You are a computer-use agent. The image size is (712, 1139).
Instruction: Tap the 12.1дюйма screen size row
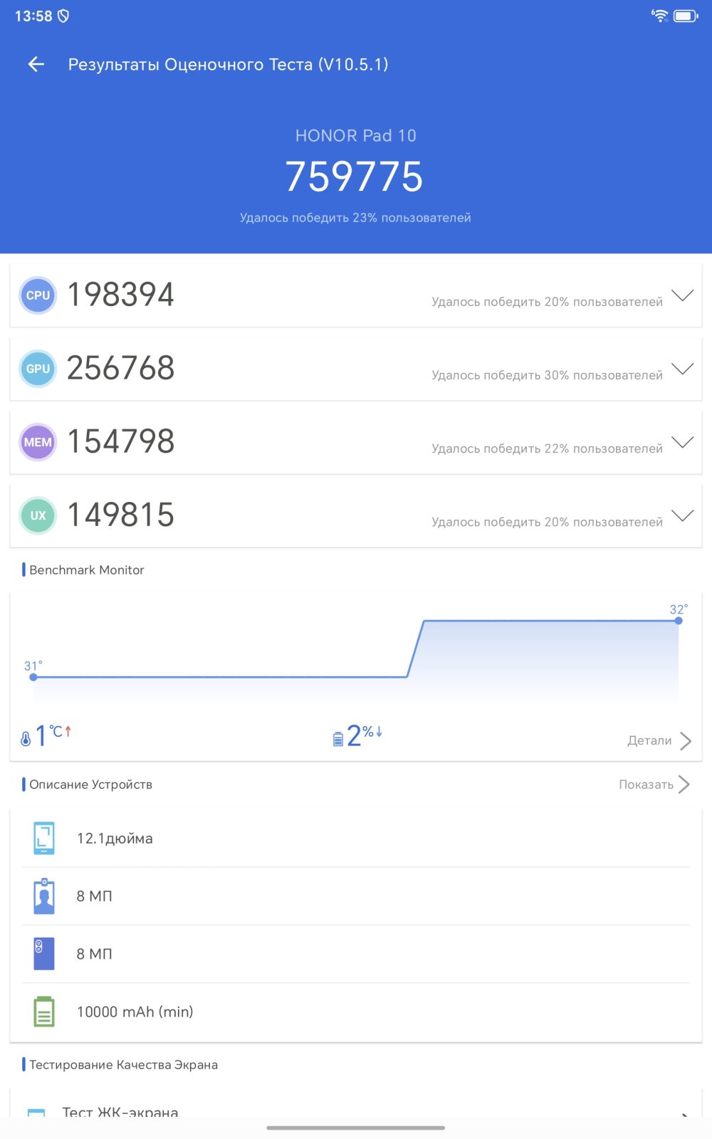click(356, 839)
